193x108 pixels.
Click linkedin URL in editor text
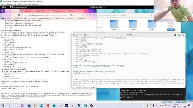[x=91, y=50]
